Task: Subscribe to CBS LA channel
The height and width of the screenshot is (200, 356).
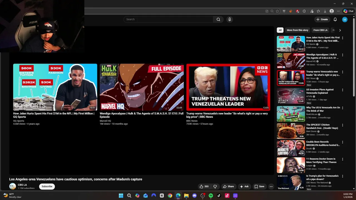Action: pyautogui.click(x=47, y=186)
